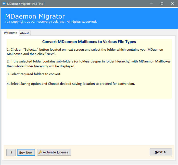The image size is (178, 165).
Task: Click the window title 'MDaemon Migrator v9.8 (Trial)'
Action: click(26, 4)
